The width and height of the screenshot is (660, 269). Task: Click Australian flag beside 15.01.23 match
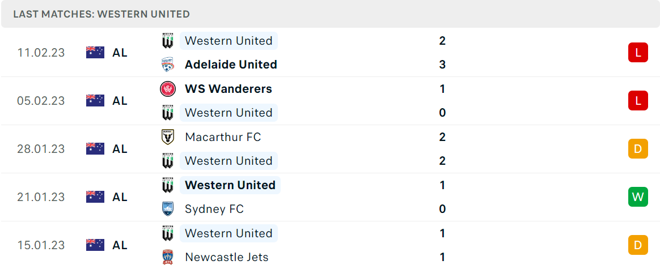(95, 245)
